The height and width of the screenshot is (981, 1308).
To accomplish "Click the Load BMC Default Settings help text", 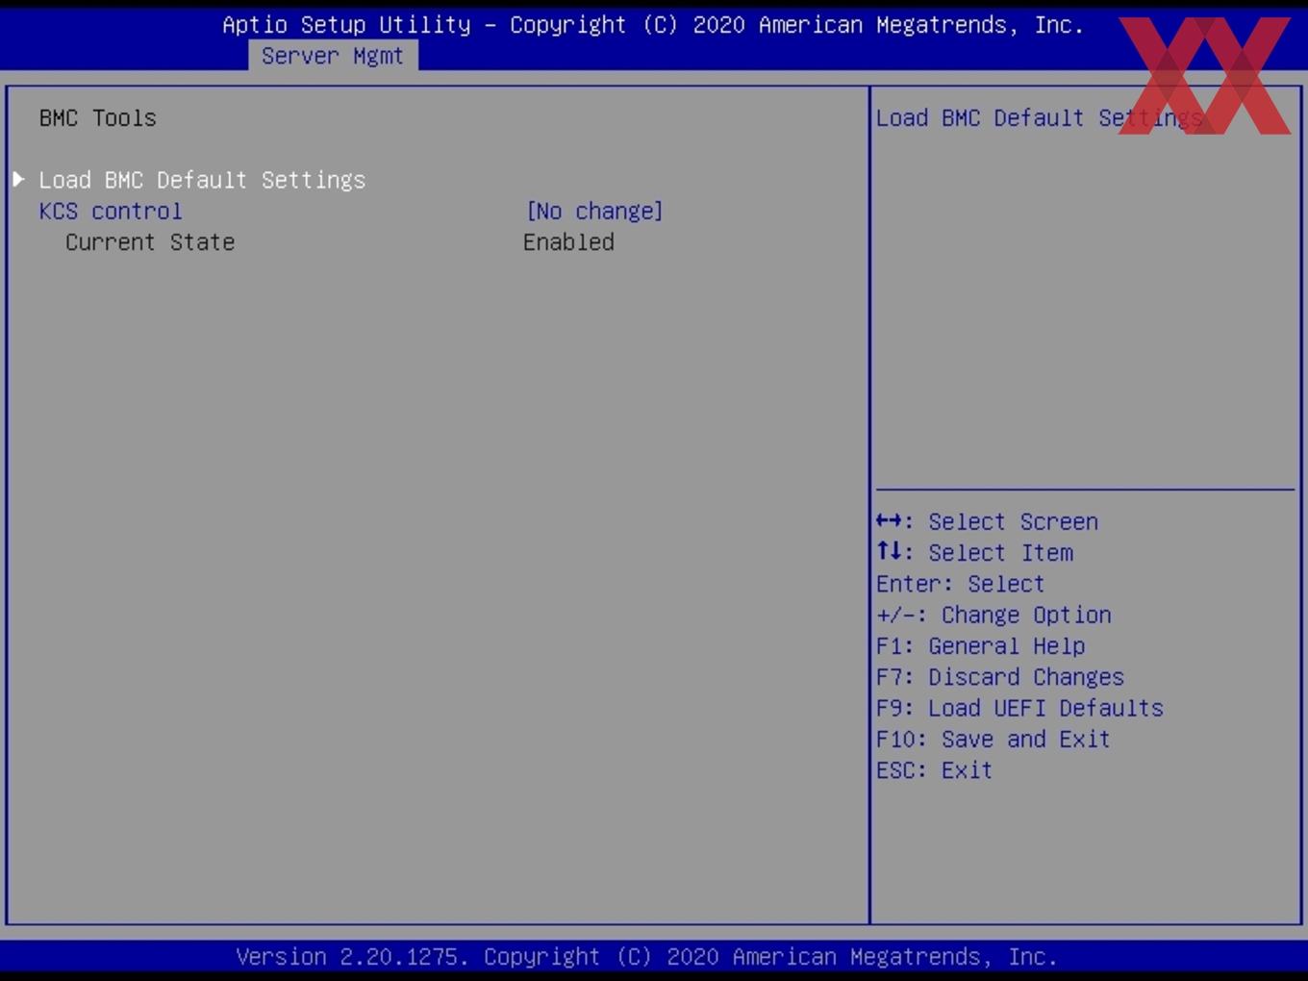I will click(1040, 118).
